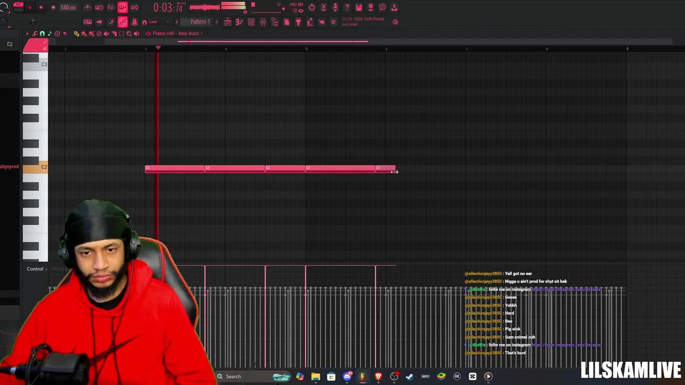685x385 pixels.
Task: Click the download content icon
Action: pyautogui.click(x=394, y=7)
